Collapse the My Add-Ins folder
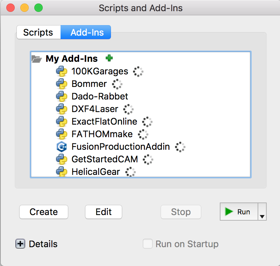This screenshot has width=280, height=266. pos(37,59)
